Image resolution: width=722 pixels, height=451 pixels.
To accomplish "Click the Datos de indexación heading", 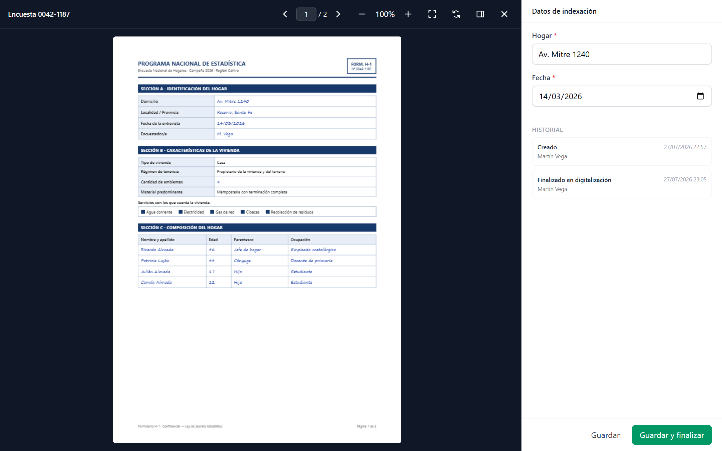I will 564,11.
